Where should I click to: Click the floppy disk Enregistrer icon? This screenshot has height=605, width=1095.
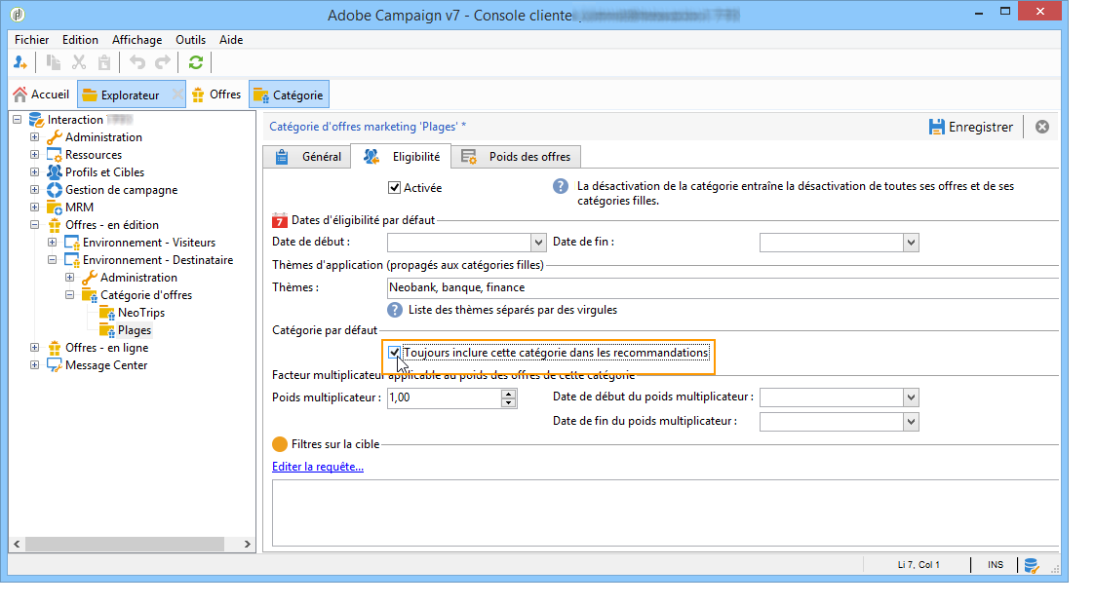[936, 127]
